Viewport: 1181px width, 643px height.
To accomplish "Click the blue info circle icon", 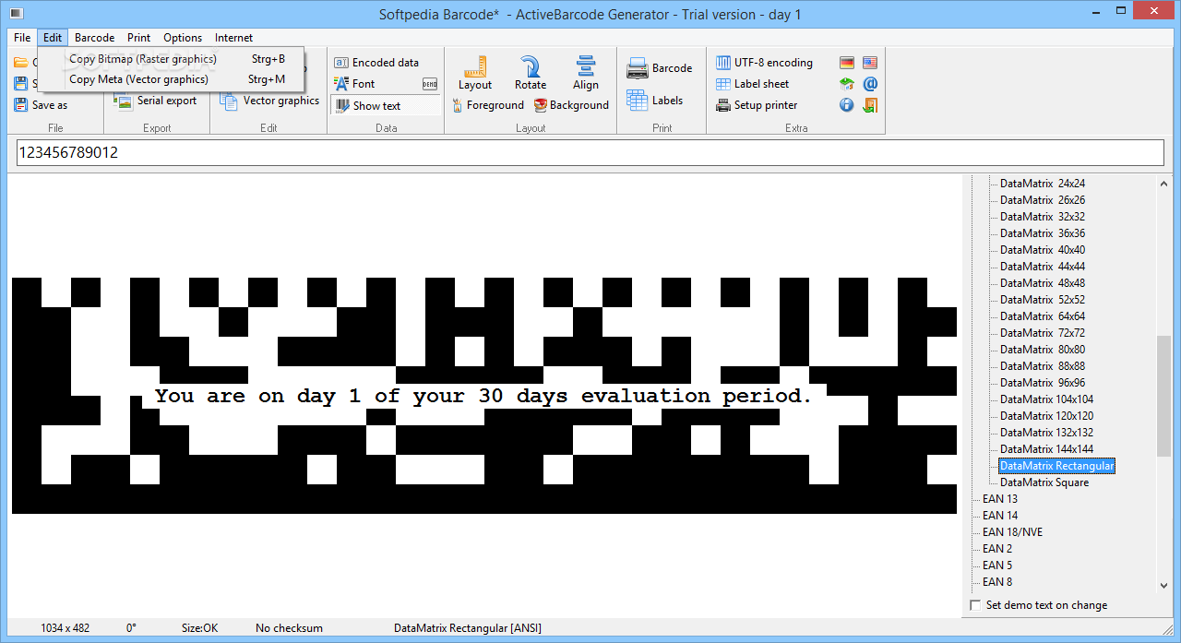I will pos(847,105).
